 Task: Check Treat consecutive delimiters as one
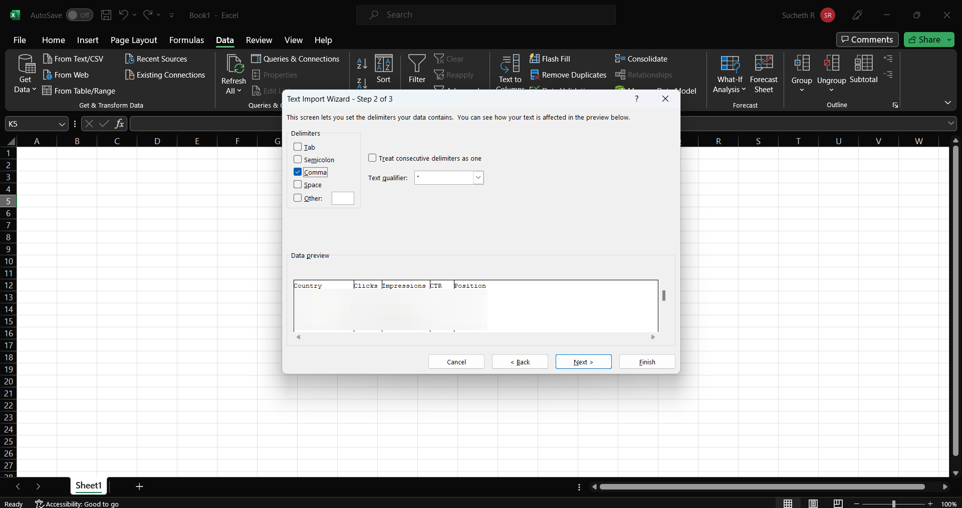(373, 158)
